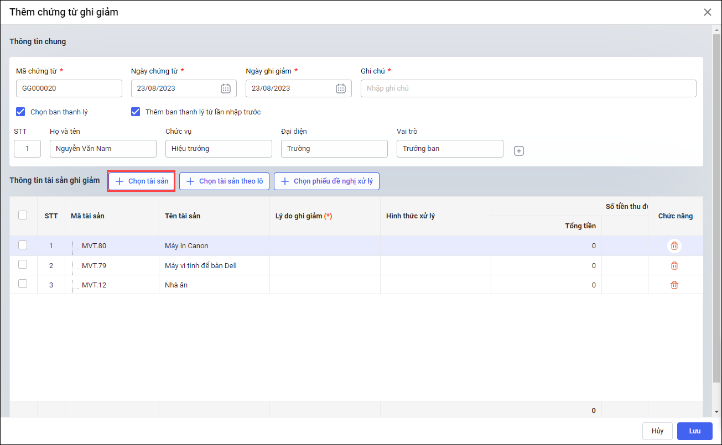Delete the Máy in Canon asset row
This screenshot has width=722, height=445.
pyautogui.click(x=674, y=246)
